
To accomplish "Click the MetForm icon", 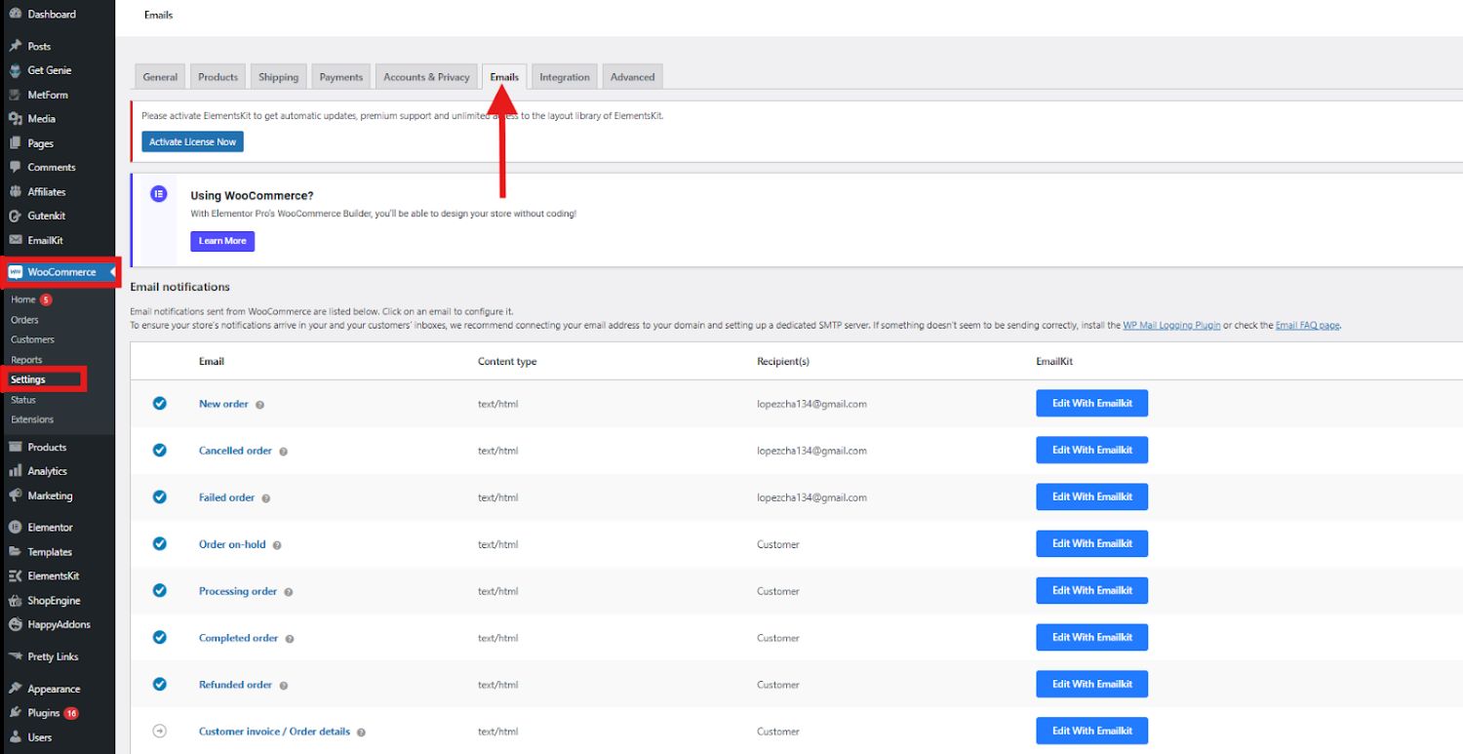I will (16, 95).
